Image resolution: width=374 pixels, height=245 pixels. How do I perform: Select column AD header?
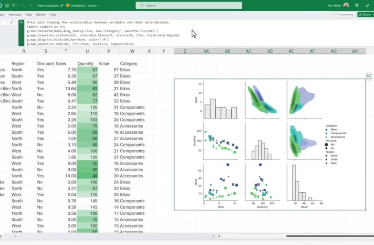click(270, 51)
